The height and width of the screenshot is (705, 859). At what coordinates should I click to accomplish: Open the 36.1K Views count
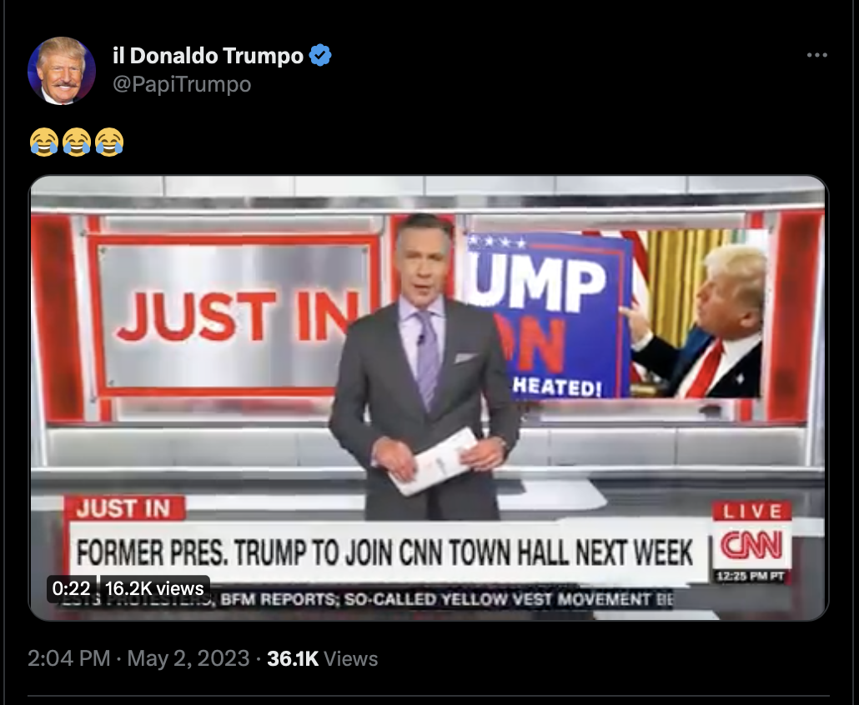(322, 658)
